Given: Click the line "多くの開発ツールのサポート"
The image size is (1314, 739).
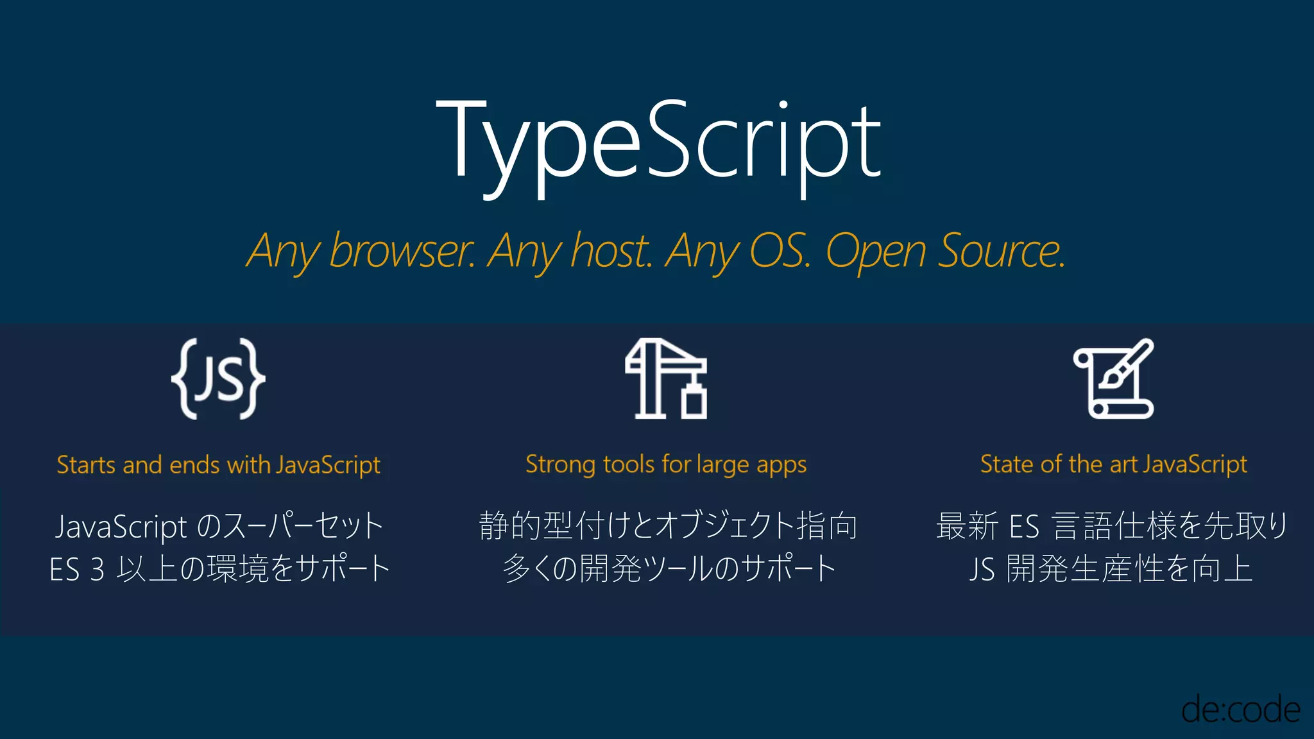Looking at the screenshot, I should tap(669, 568).
